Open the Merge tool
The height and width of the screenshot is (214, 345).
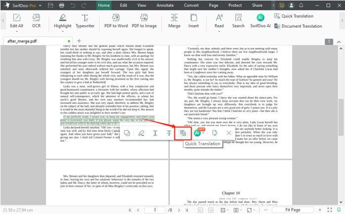(174, 21)
